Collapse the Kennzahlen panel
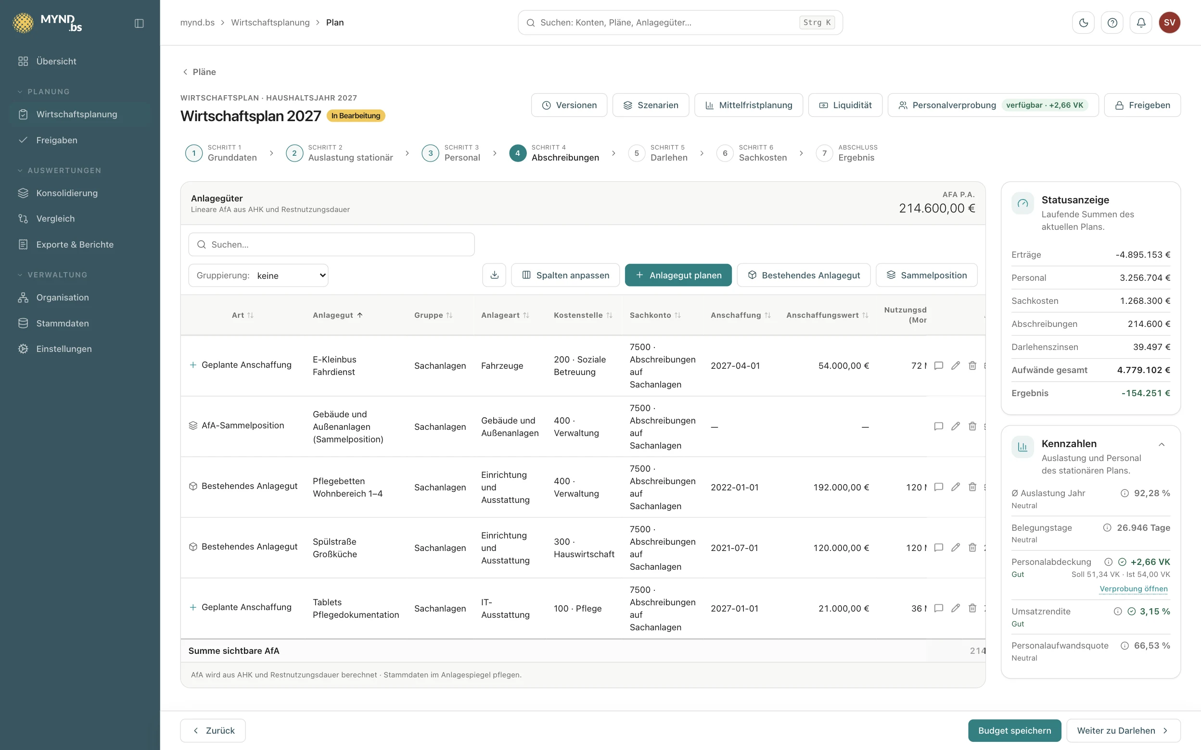Viewport: 1201px width, 750px height. (1161, 444)
